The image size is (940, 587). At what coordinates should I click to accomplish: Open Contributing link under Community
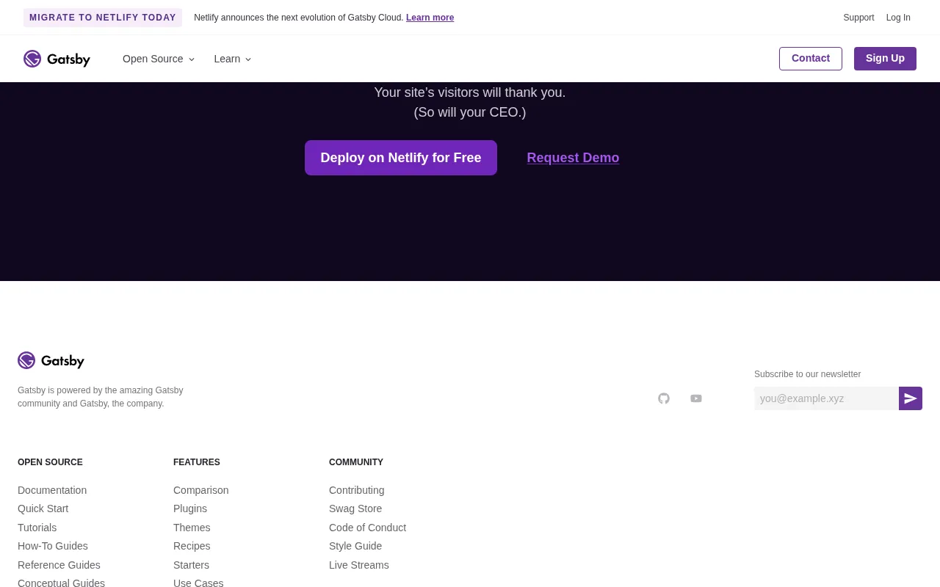click(x=356, y=490)
